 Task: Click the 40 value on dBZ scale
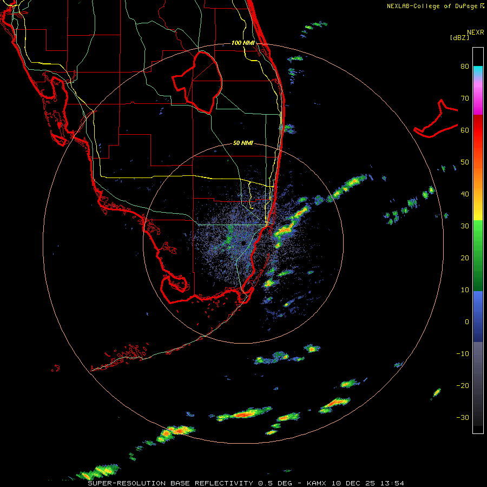465,194
